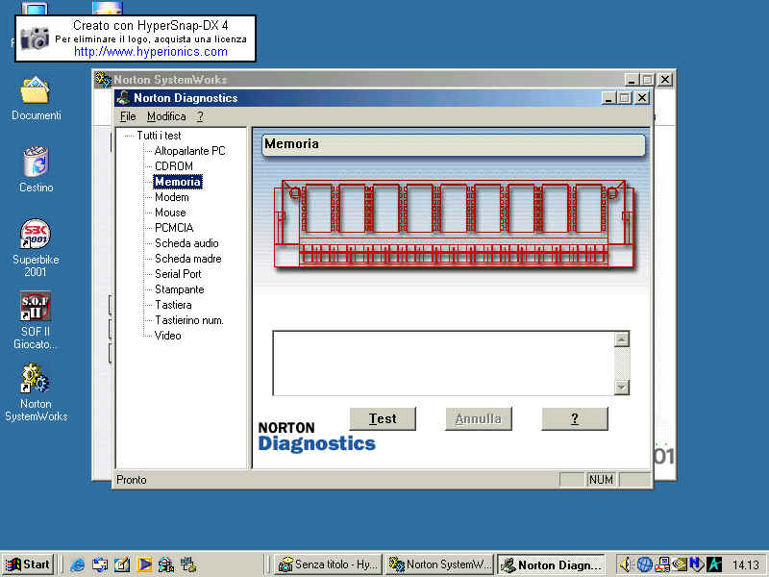Click the Internet Explorer quick launch icon
This screenshot has width=769, height=577.
point(77,564)
